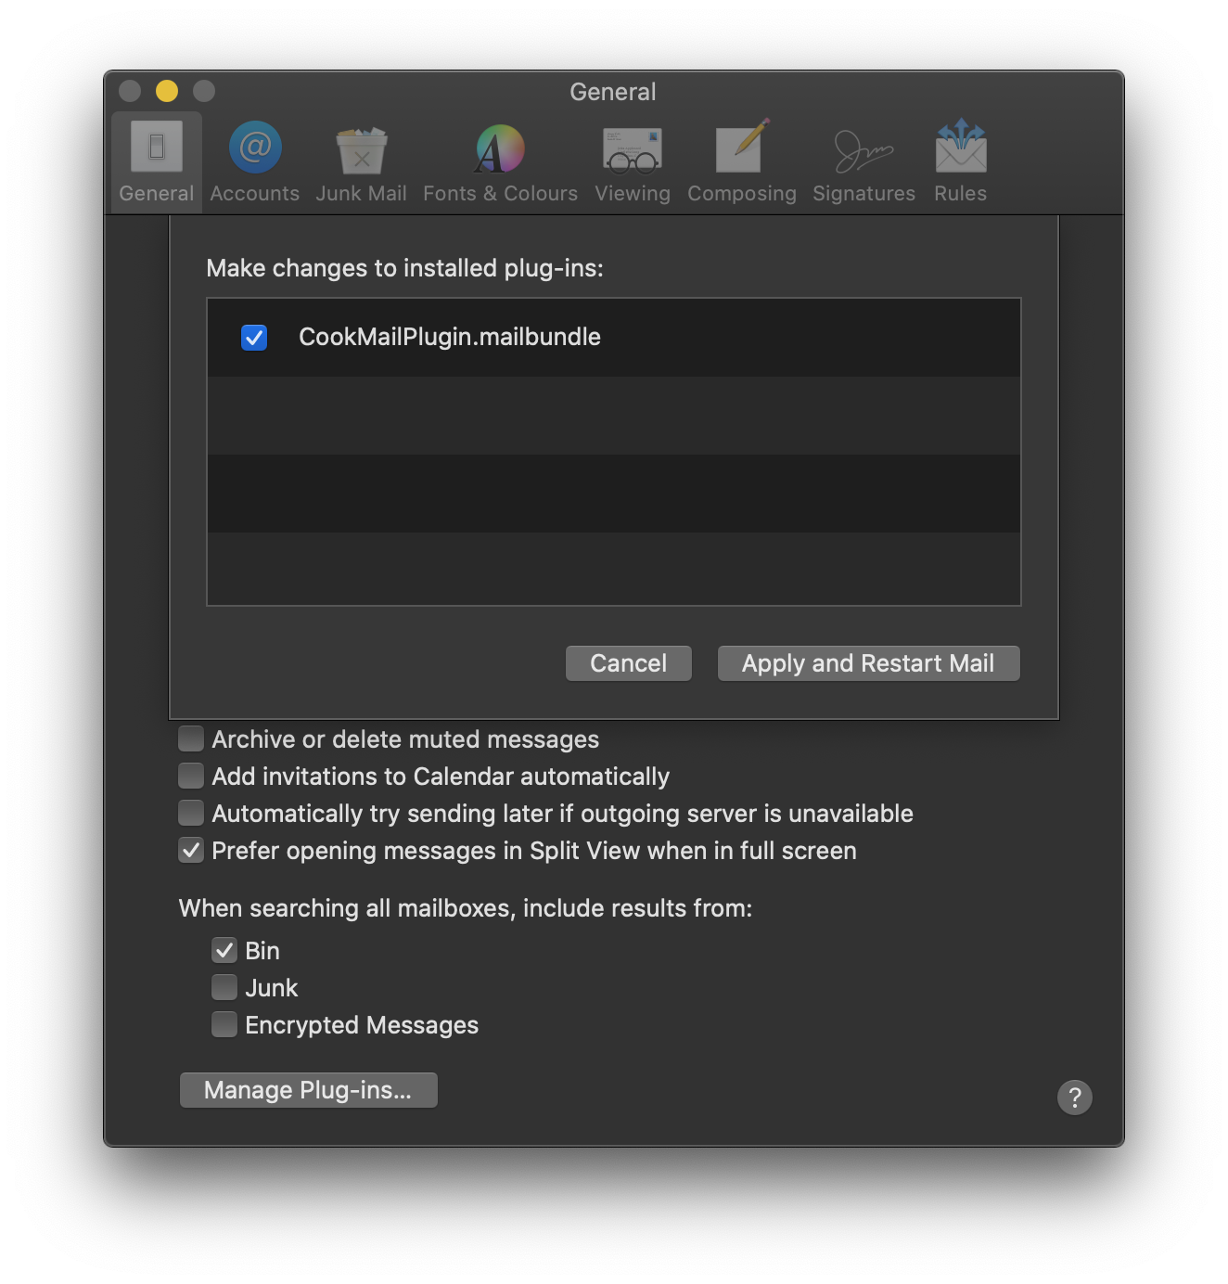
Task: Uncheck the CookMailPlugin.mailbundle checkbox
Action: (x=254, y=338)
